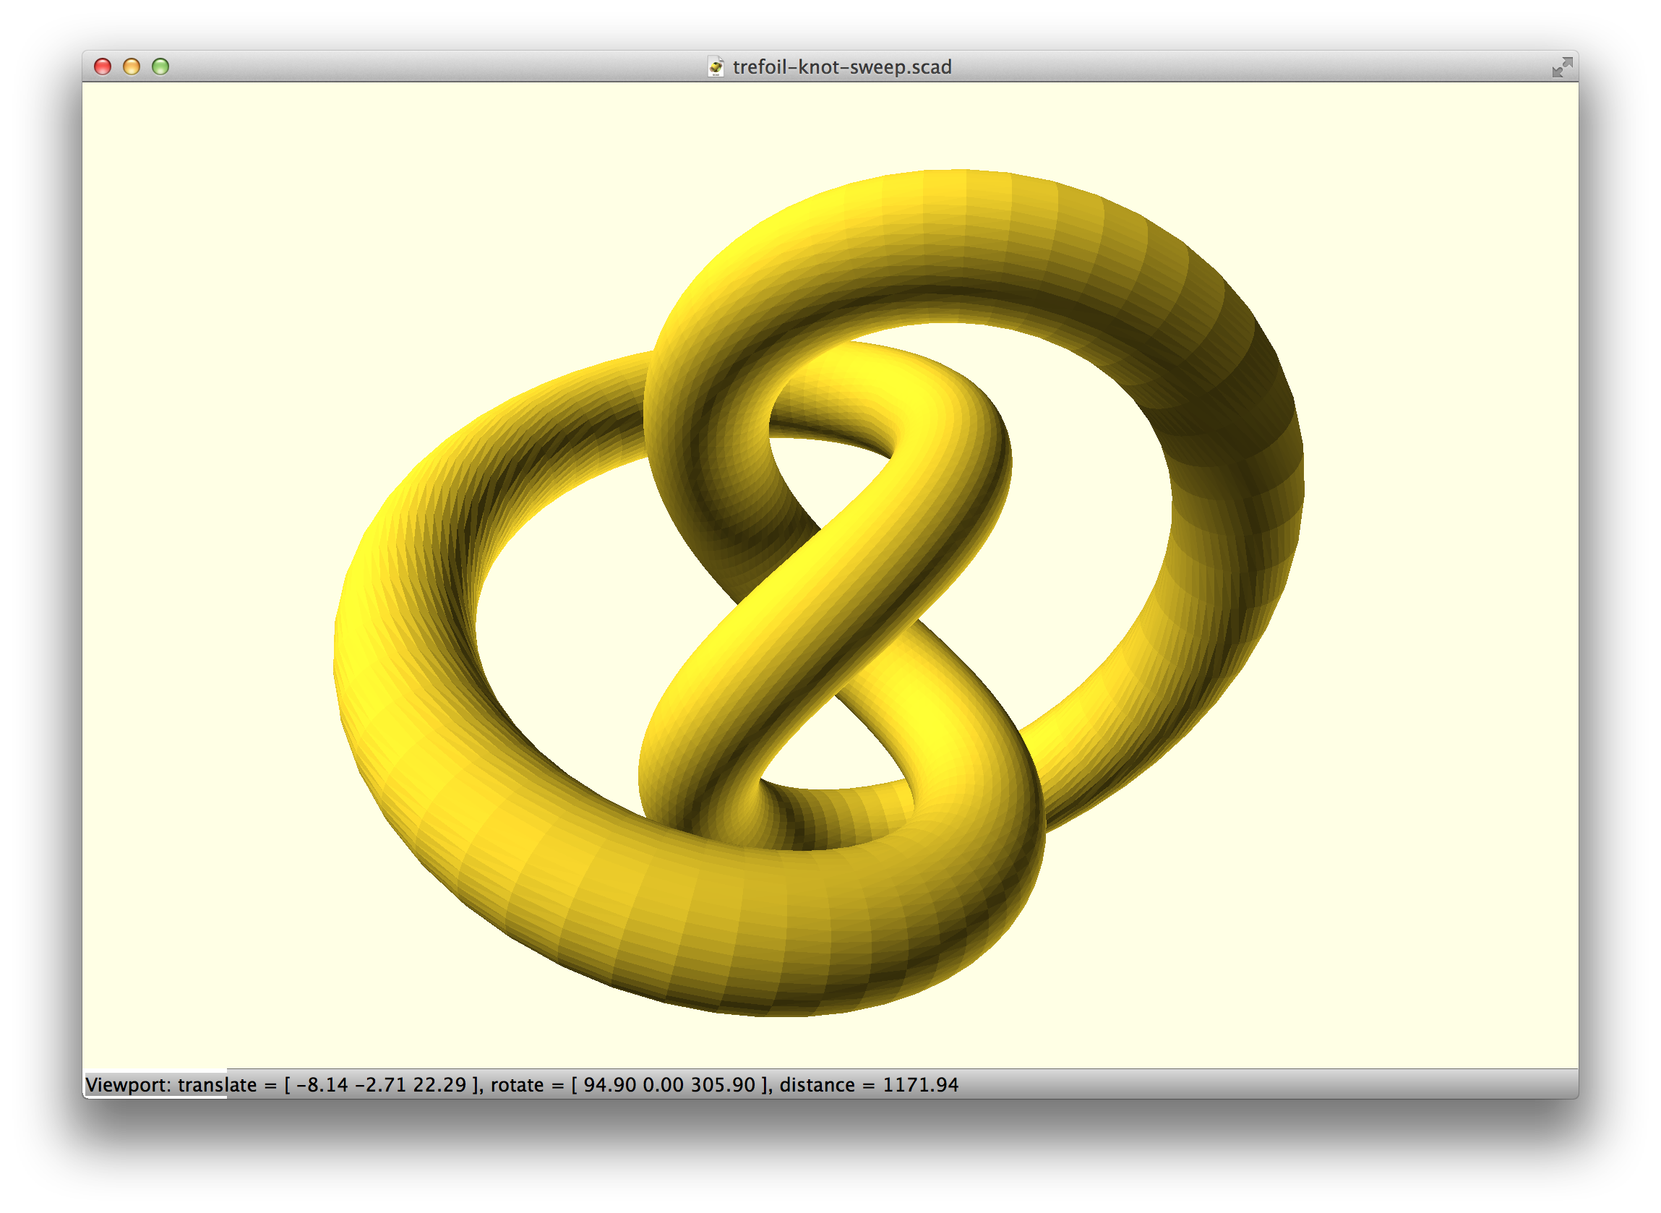Click the small upper inner opening of knot

click(x=822, y=470)
